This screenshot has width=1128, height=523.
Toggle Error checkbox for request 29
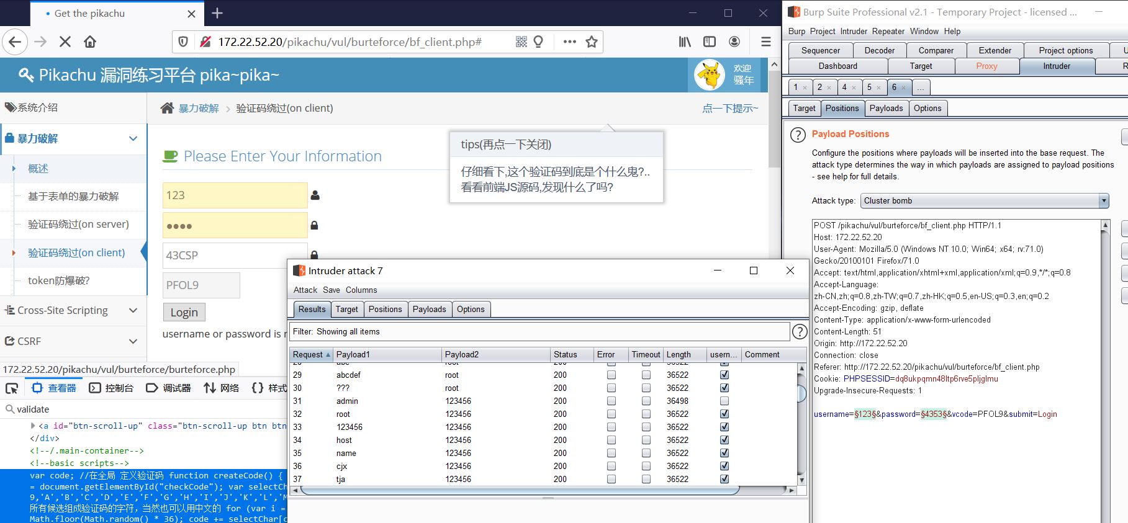click(611, 375)
